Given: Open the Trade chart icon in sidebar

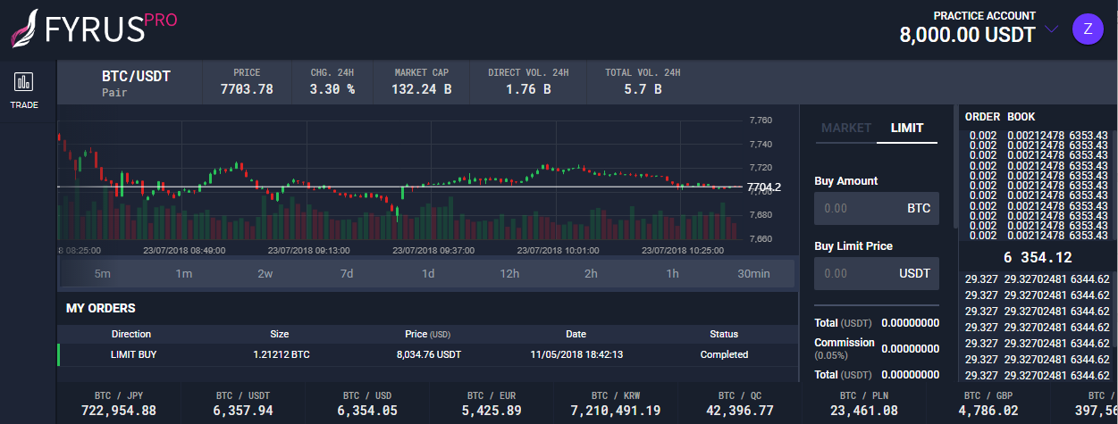Looking at the screenshot, I should click(24, 82).
